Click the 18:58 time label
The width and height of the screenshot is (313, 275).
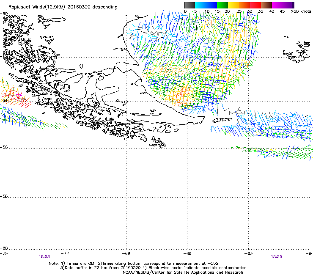[44, 257]
